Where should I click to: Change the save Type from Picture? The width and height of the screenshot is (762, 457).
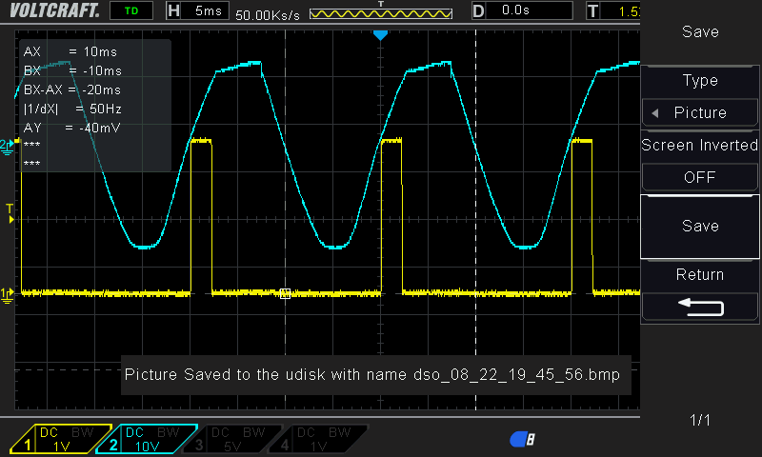[700, 112]
